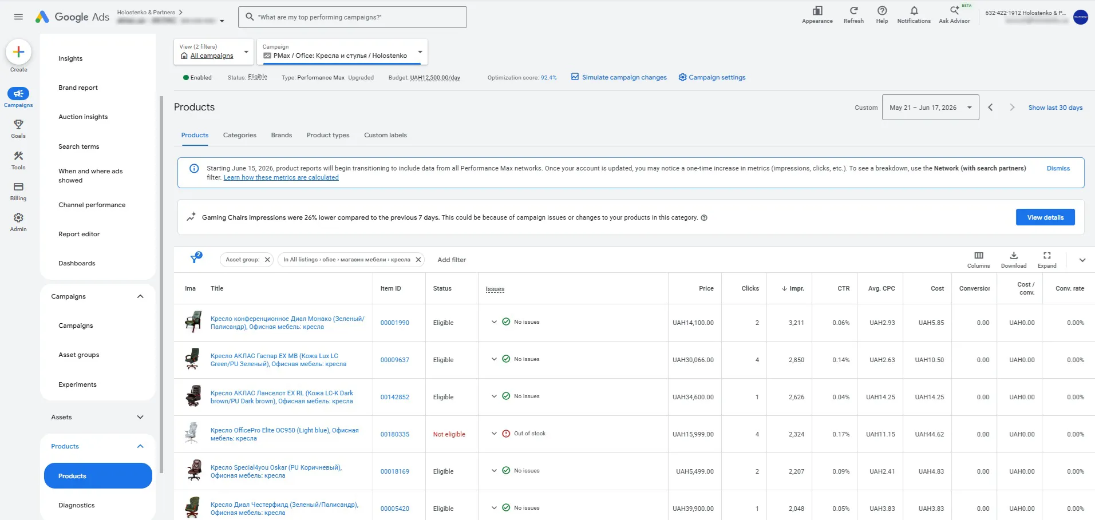Switch to the Categories tab
The image size is (1095, 520).
240,136
